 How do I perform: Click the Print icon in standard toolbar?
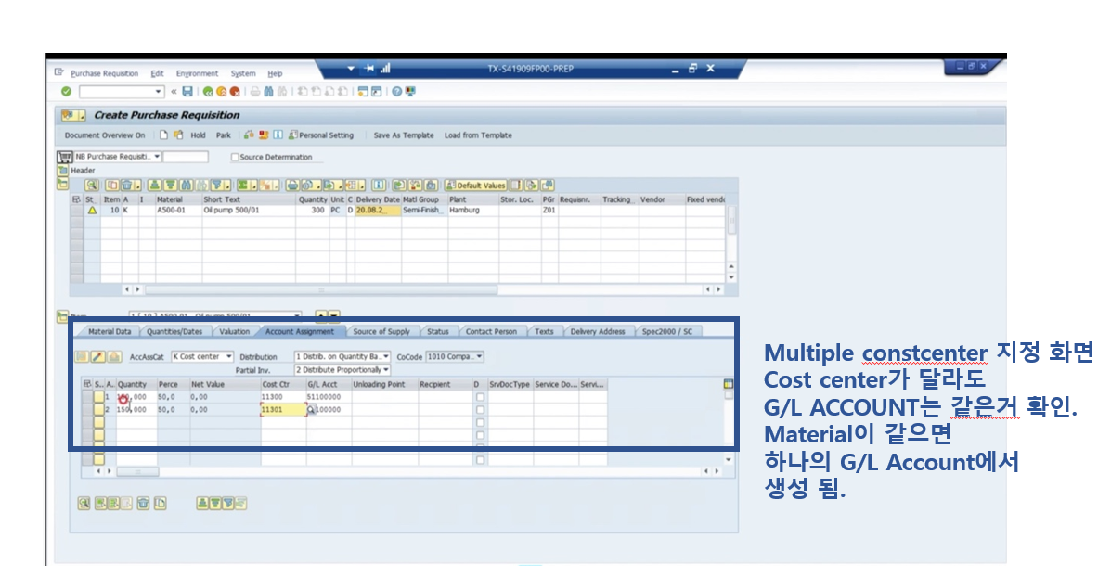255,91
